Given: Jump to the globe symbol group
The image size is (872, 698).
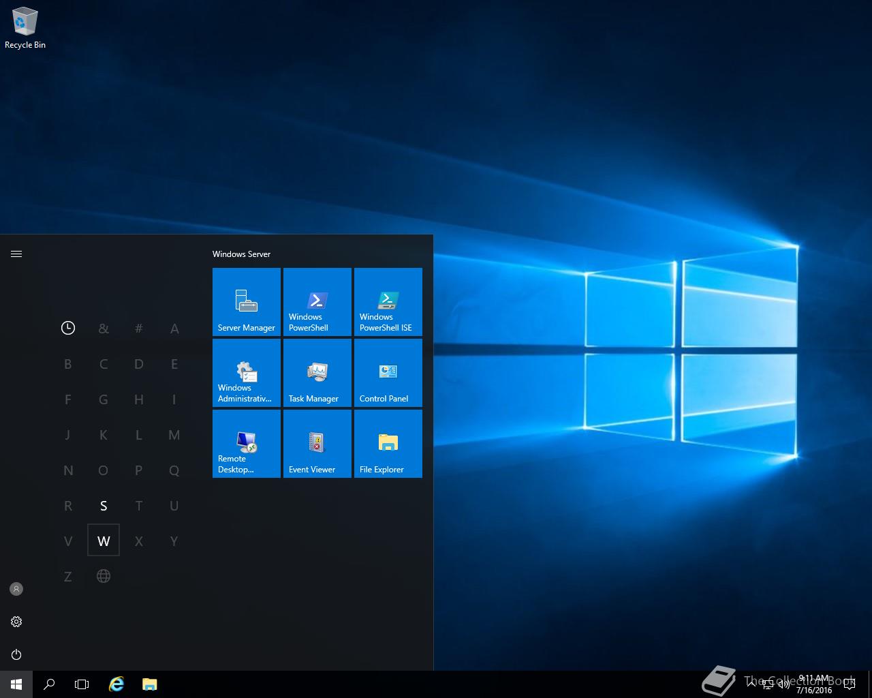Looking at the screenshot, I should click(104, 576).
